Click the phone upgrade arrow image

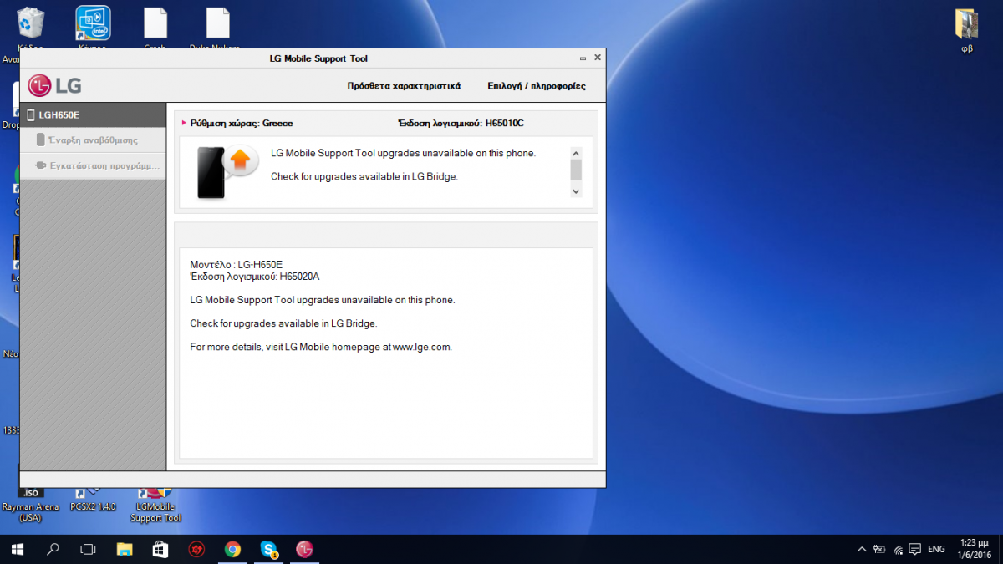pyautogui.click(x=228, y=172)
